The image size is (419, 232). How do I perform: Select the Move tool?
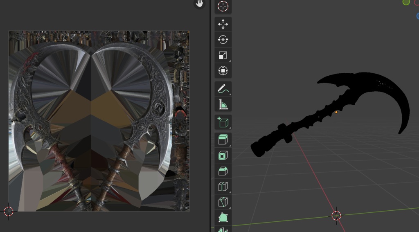(223, 25)
